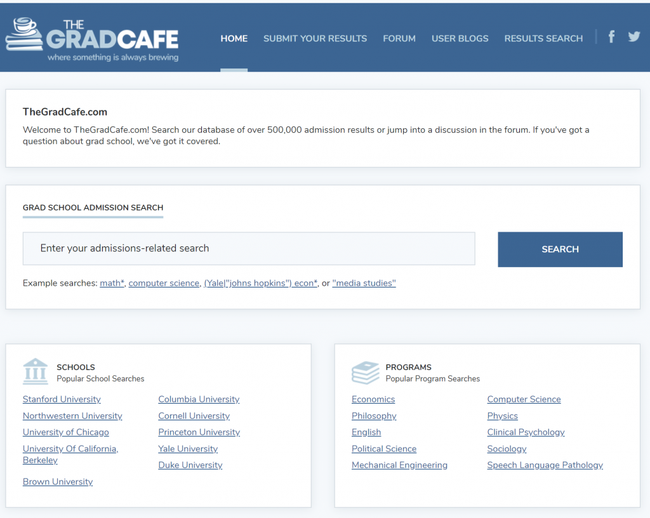Viewport: 650px width, 518px height.
Task: Click the math* example search link
Action: click(112, 283)
